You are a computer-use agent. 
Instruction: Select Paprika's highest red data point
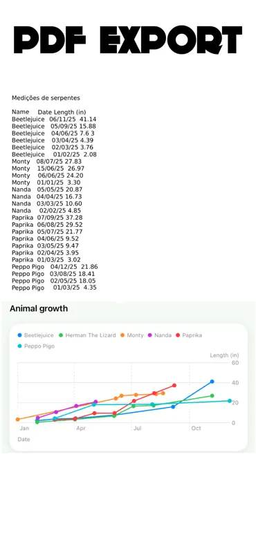174,386
